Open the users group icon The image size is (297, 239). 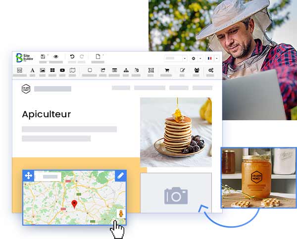click(197, 71)
